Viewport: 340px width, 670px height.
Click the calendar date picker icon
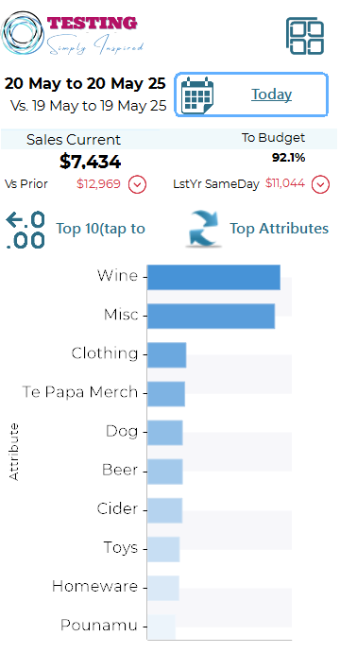point(197,94)
